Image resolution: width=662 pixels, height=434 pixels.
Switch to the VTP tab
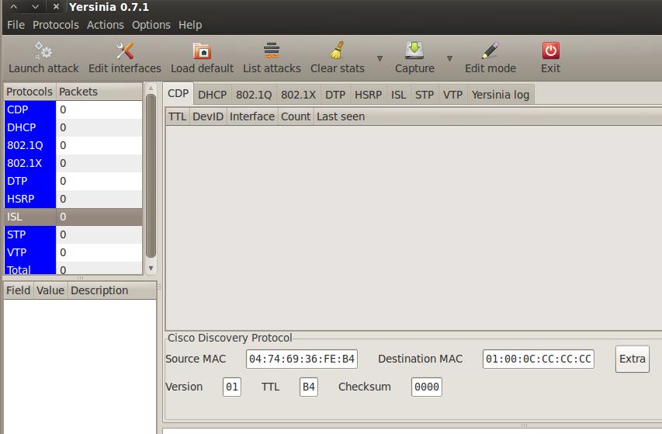(x=452, y=95)
